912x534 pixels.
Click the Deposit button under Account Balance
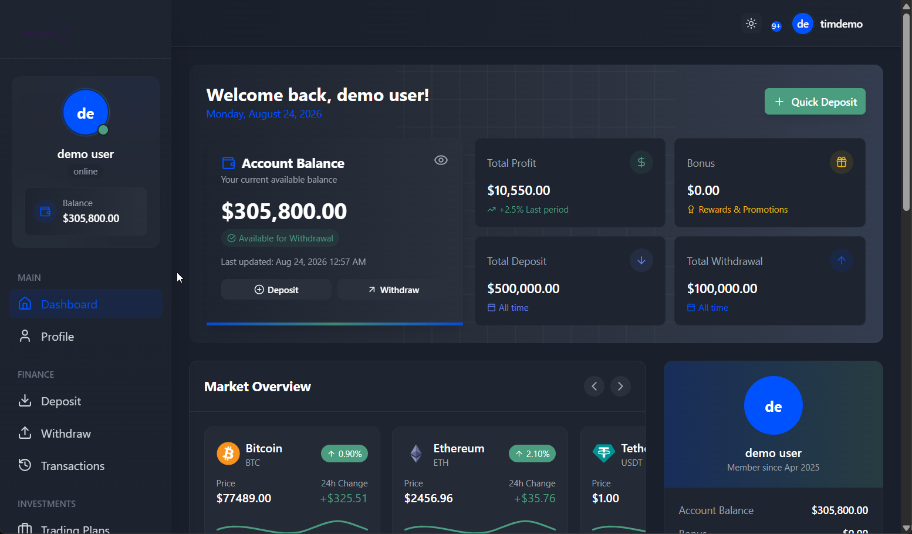tap(276, 290)
